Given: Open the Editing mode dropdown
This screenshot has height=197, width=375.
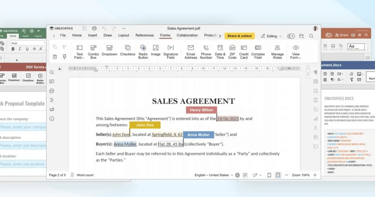Looking at the screenshot, I should point(271,36).
